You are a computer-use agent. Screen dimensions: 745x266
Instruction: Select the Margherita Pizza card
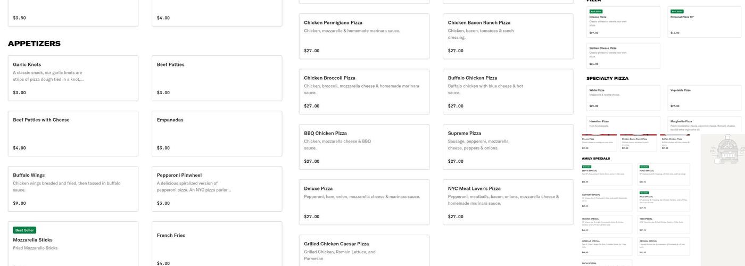[705, 125]
